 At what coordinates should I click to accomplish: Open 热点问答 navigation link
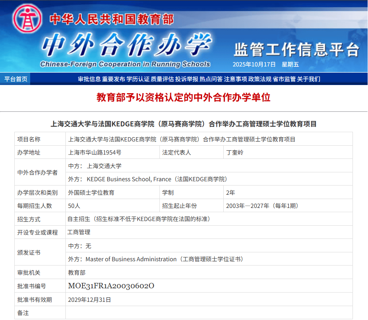[211, 79]
